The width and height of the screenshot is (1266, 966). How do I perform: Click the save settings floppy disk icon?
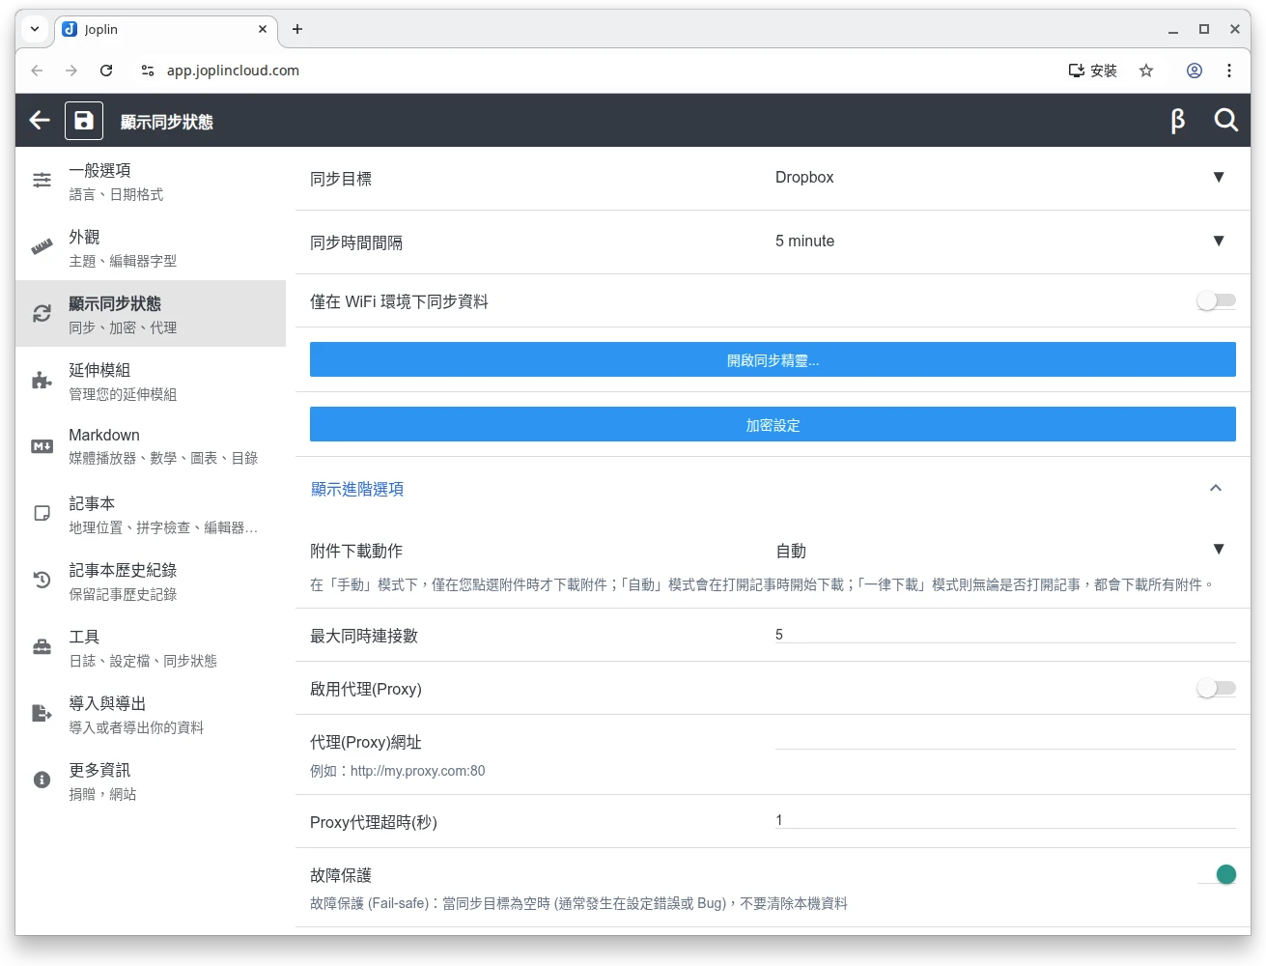[84, 121]
